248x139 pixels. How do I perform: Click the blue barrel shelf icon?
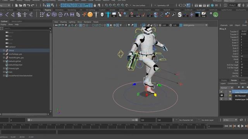(156, 15)
